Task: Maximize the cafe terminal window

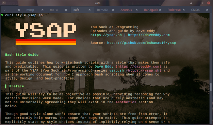Action: pyautogui.click(x=202, y=3)
